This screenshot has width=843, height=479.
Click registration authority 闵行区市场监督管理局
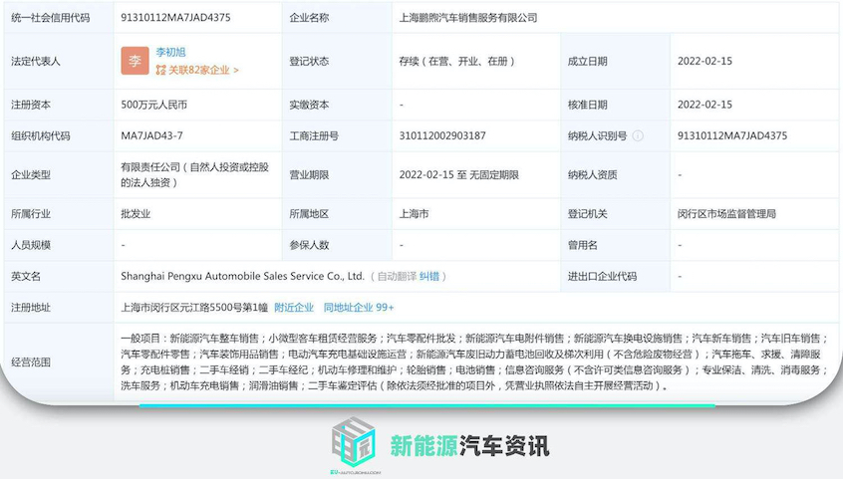(726, 214)
